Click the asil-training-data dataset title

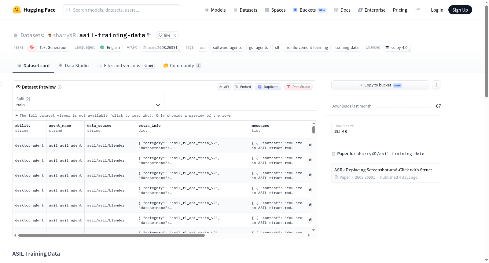coord(112,35)
